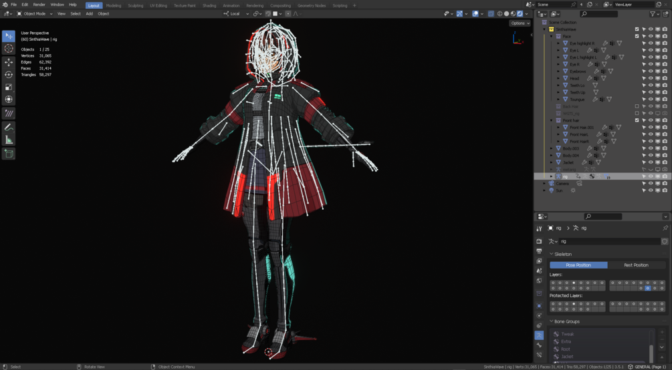The height and width of the screenshot is (370, 672).
Task: Toggle Eyebrows object selectability arrow
Action: pyautogui.click(x=644, y=71)
